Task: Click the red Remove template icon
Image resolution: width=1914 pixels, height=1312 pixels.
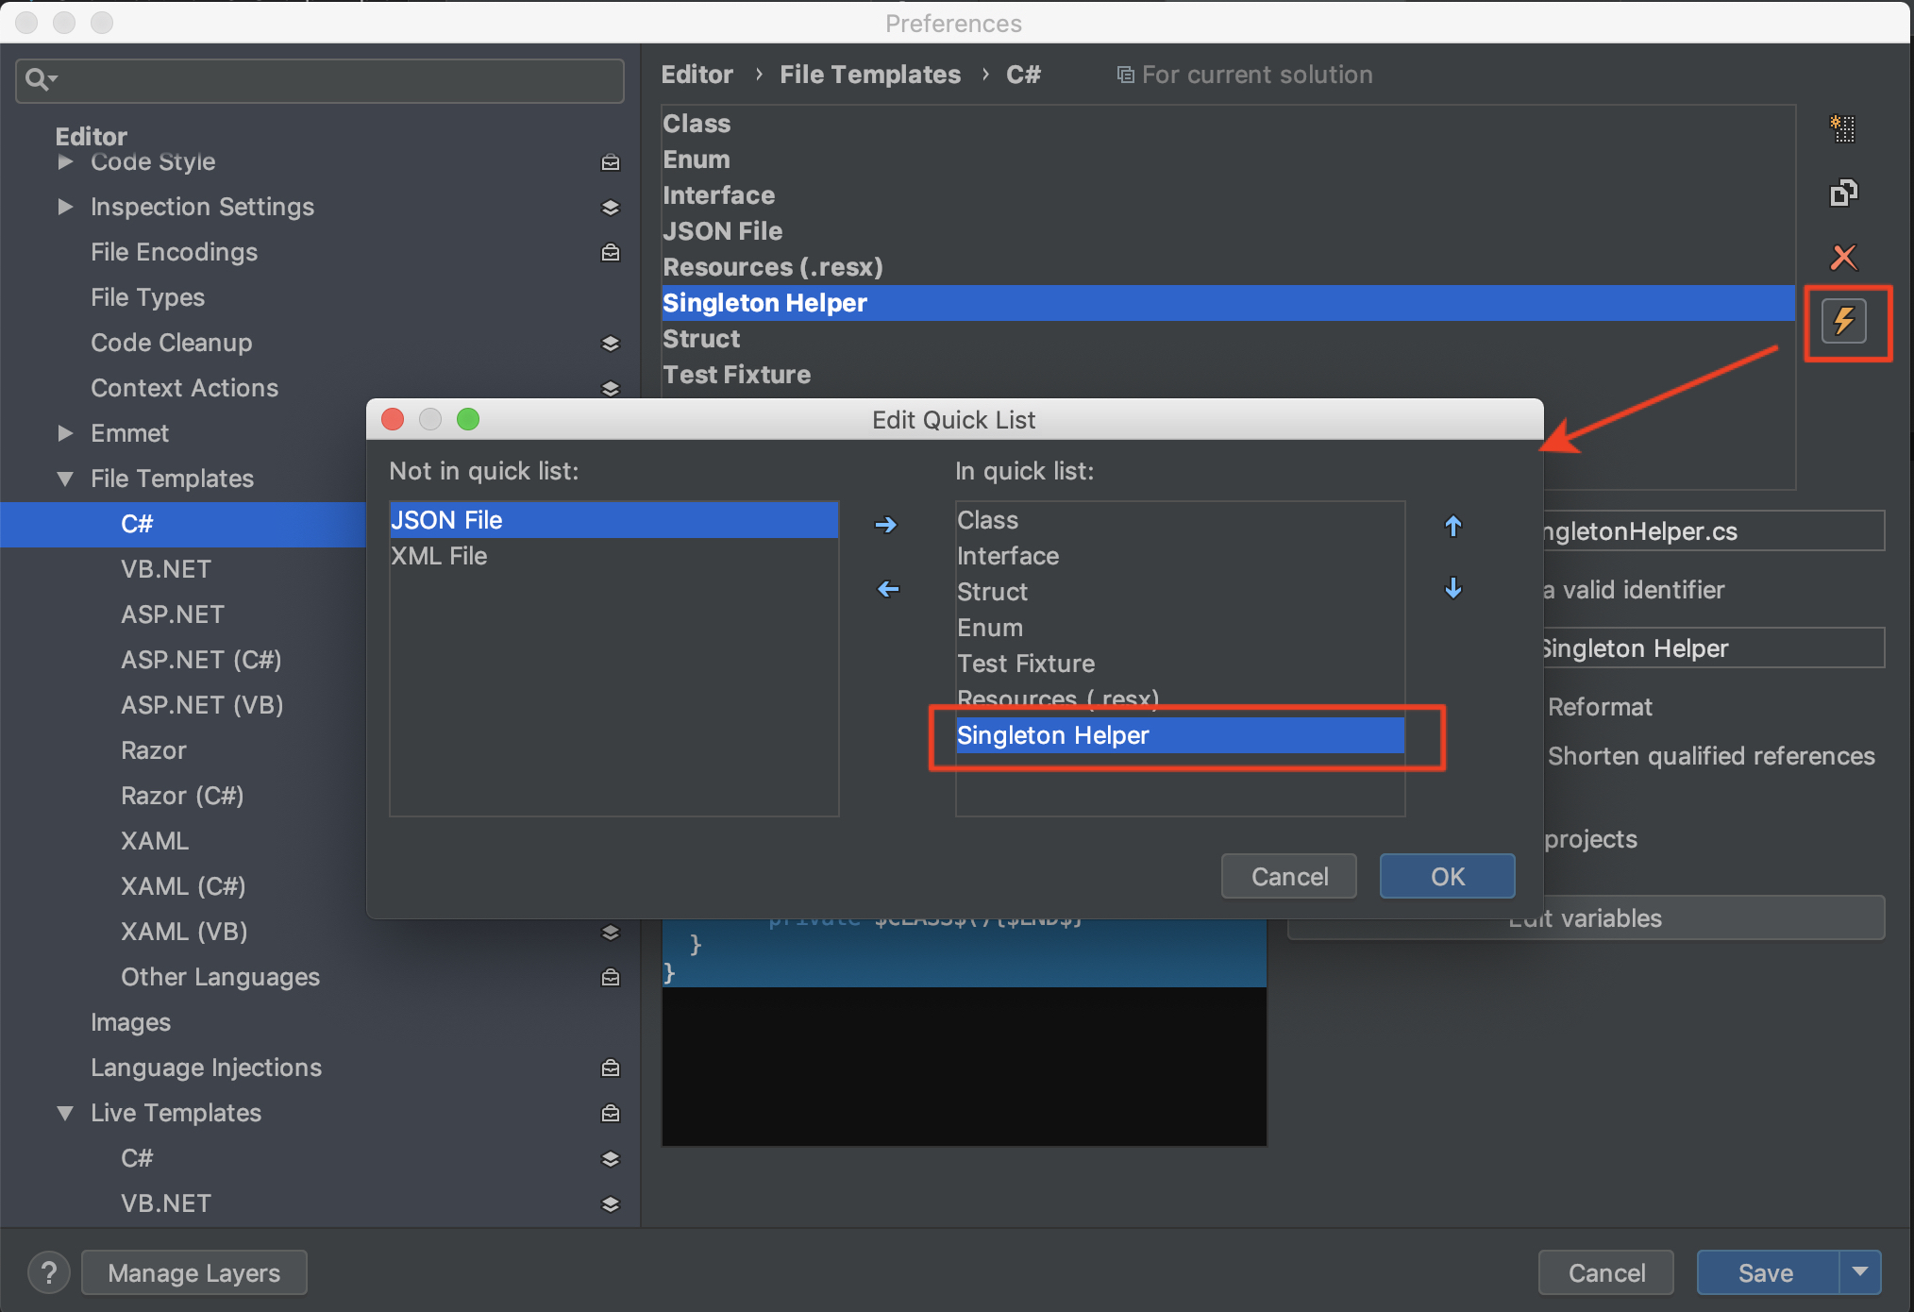Action: point(1842,257)
